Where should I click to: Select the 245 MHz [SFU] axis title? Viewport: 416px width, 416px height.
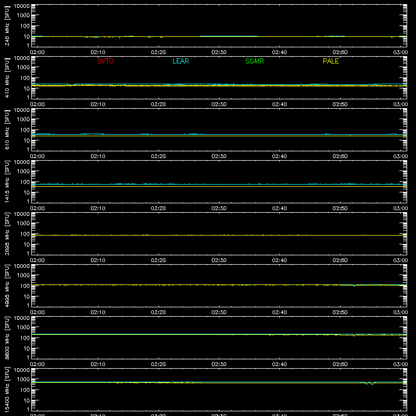(7, 25)
